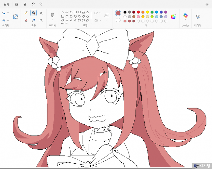This screenshot has height=169, width=212.
Task: Select the Oval shape
Action: pos(71,12)
